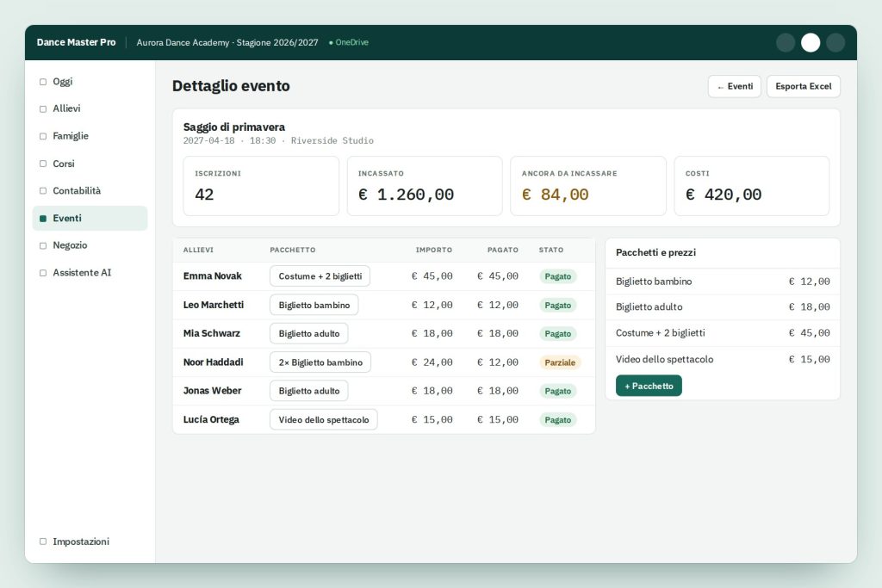This screenshot has height=588, width=882.
Task: Click the PACCHETTO column header
Action: (x=293, y=250)
